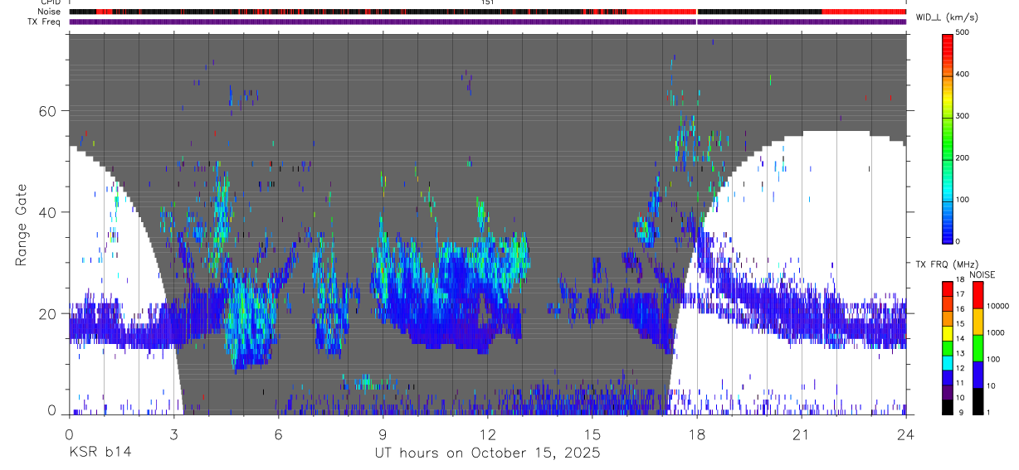
Task: Click the '60' tick on Range Gate axis
Action: coord(49,111)
